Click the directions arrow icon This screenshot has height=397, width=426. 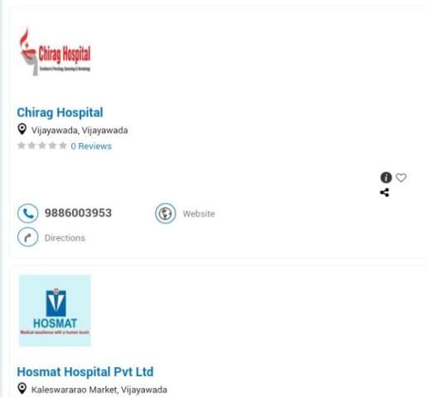27,237
